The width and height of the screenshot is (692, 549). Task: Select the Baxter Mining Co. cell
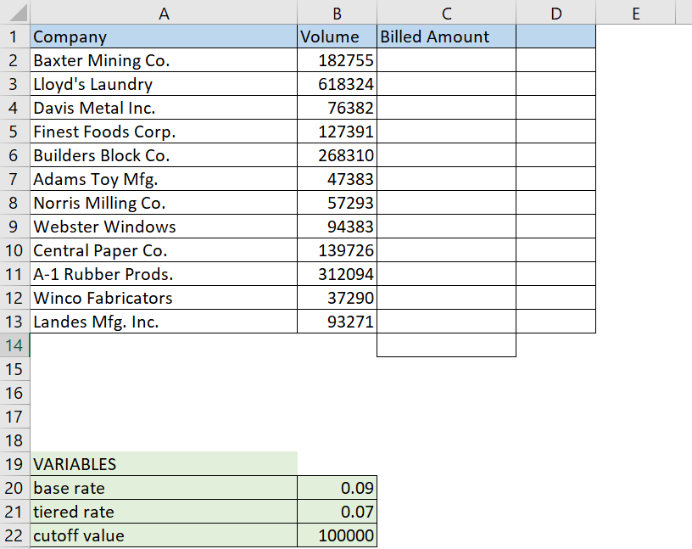tap(164, 60)
